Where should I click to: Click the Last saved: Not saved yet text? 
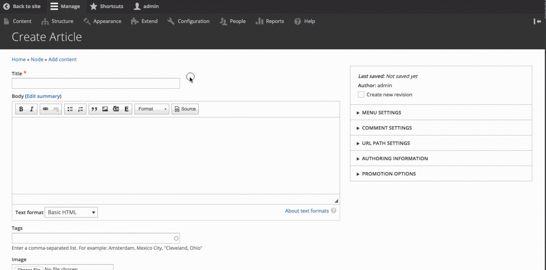[x=388, y=76]
